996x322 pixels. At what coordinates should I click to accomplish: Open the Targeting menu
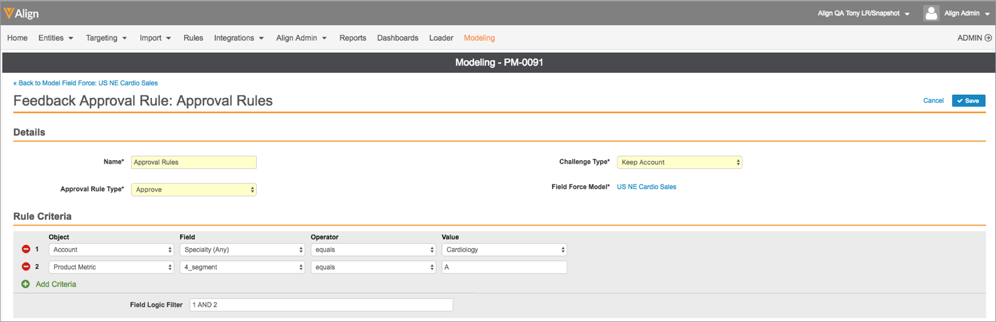[106, 38]
